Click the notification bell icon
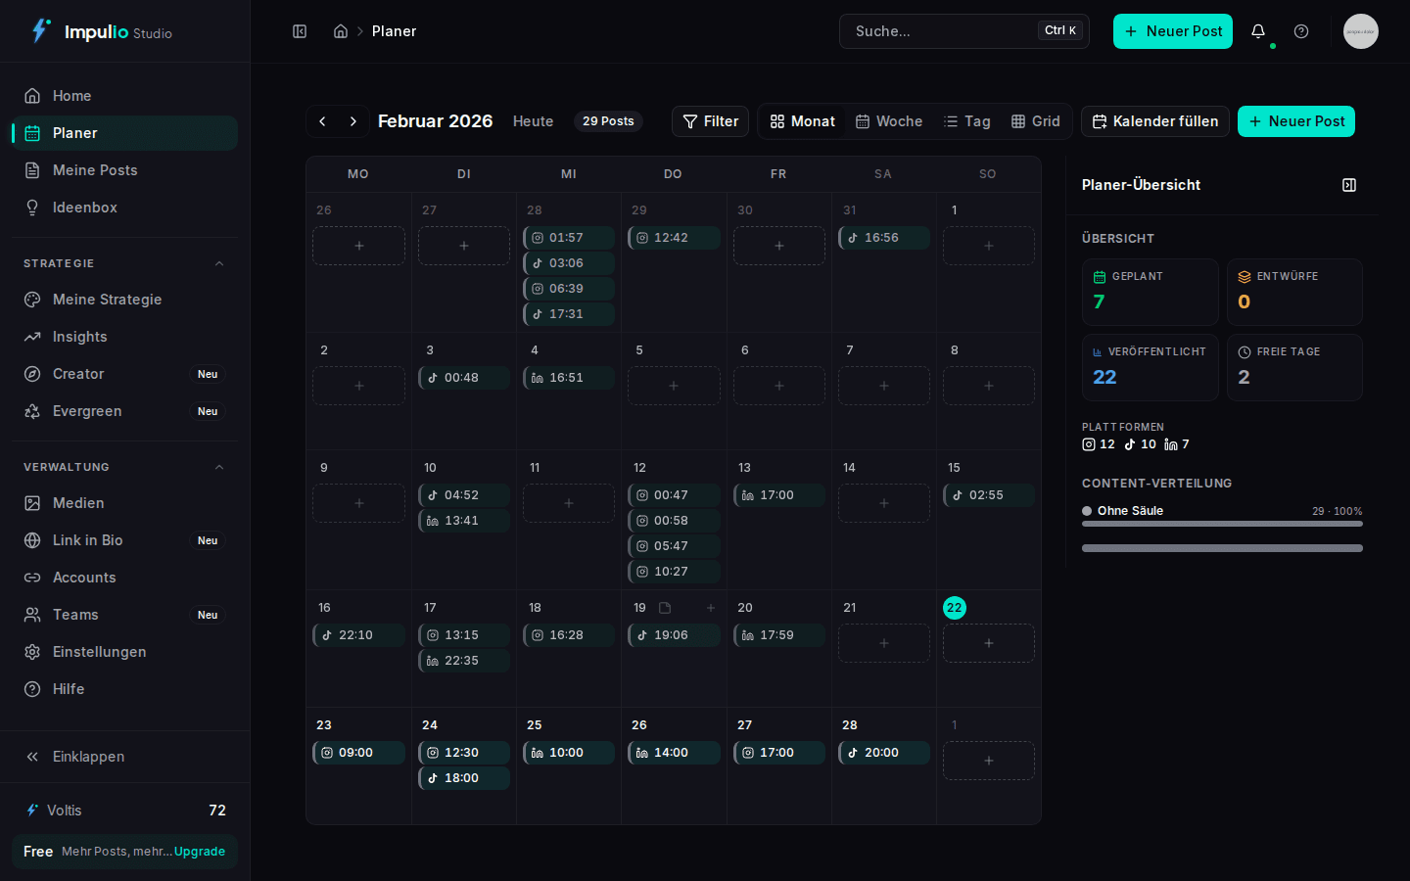The height and width of the screenshot is (881, 1410). point(1258,31)
